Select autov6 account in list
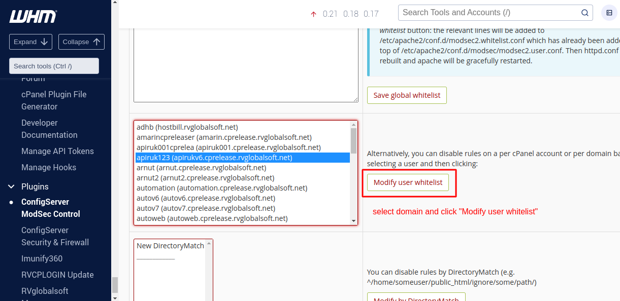This screenshot has height=301, width=620. coord(243,198)
